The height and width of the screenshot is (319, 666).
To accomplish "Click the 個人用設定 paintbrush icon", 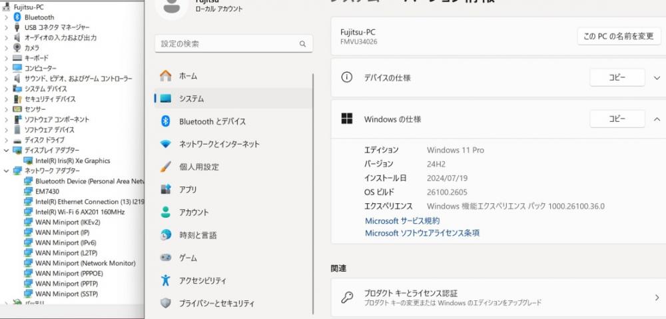I will [166, 166].
